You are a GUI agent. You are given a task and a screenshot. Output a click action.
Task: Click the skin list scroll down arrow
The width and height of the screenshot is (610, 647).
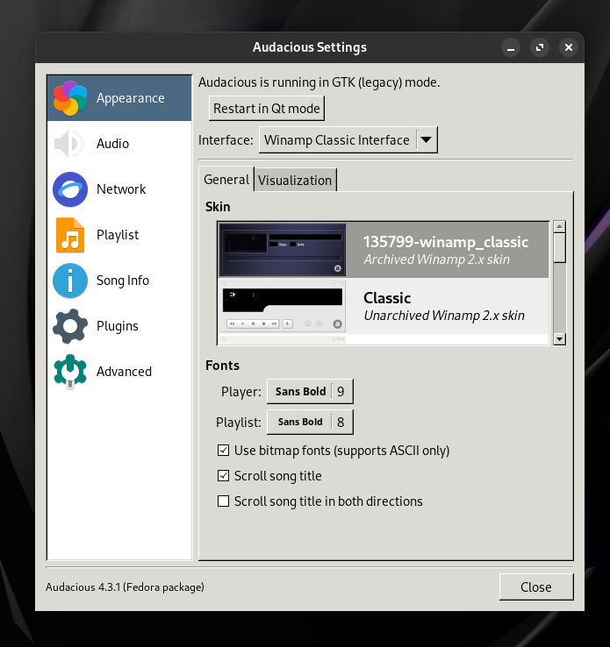560,339
